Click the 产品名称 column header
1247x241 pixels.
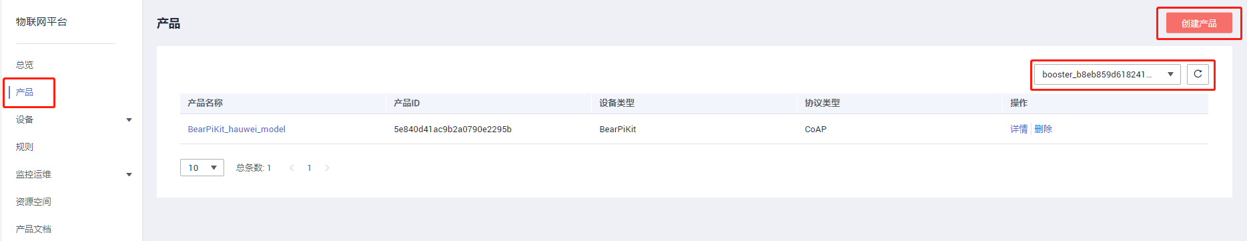pyautogui.click(x=205, y=103)
